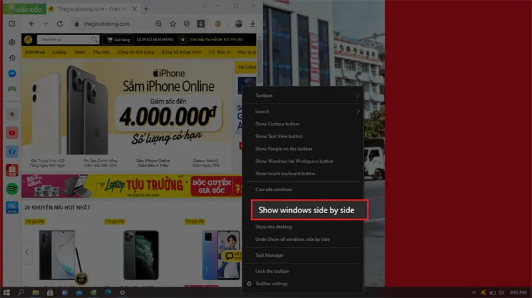532x298 pixels.
Task: Click the previous arrow in hot deals carousel
Action: point(27,252)
